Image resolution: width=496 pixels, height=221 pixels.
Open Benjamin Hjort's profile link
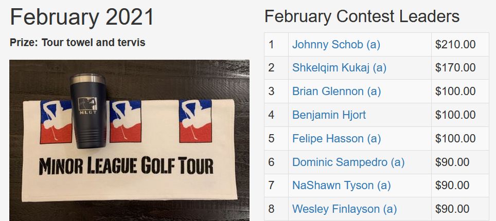click(329, 115)
